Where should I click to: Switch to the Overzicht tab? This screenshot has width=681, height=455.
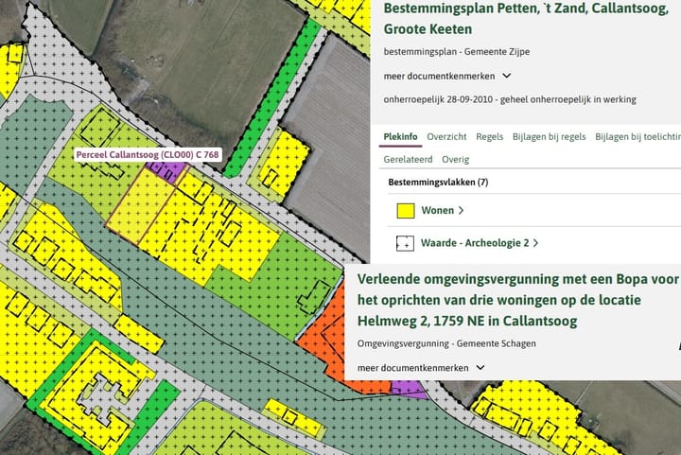click(446, 136)
